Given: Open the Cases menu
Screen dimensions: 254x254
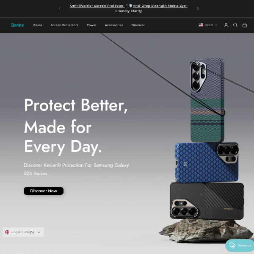Looking at the screenshot, I should point(38,25).
